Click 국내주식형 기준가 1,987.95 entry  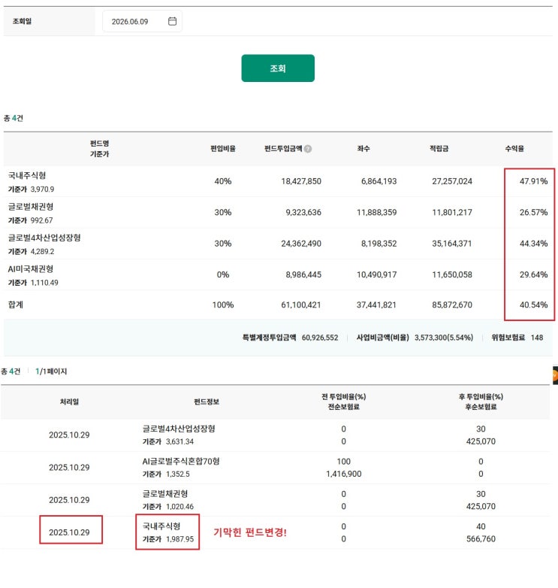click(167, 532)
